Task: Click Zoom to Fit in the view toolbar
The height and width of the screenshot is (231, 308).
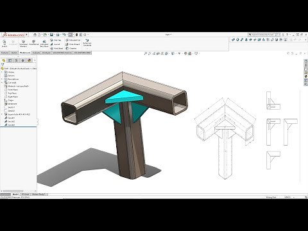Action: pos(146,53)
